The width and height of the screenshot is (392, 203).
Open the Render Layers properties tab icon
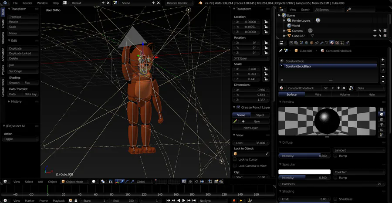tap(296, 43)
